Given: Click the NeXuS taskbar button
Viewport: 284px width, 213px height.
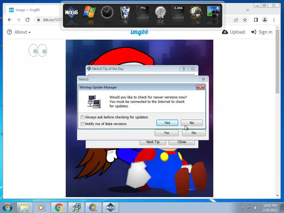Looking at the screenshot, I should point(111,207).
